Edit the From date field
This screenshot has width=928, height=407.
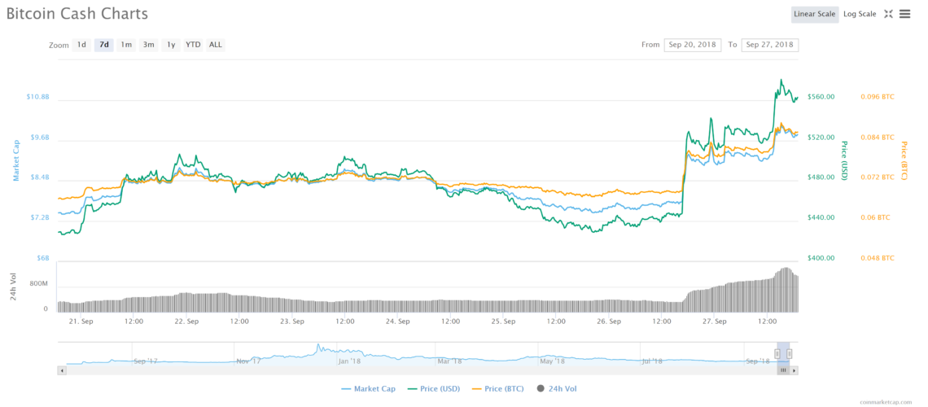693,45
